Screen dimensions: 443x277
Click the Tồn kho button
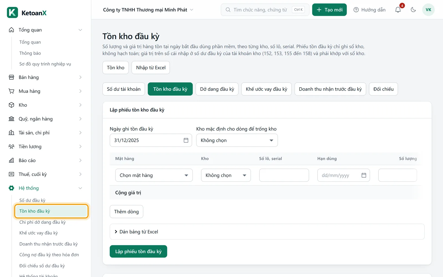coord(116,68)
